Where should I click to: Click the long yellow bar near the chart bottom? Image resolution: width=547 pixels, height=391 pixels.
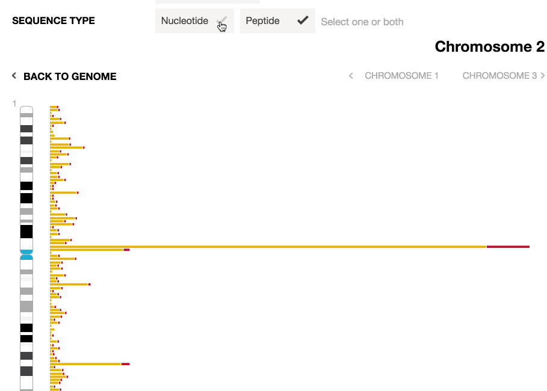pos(85,364)
